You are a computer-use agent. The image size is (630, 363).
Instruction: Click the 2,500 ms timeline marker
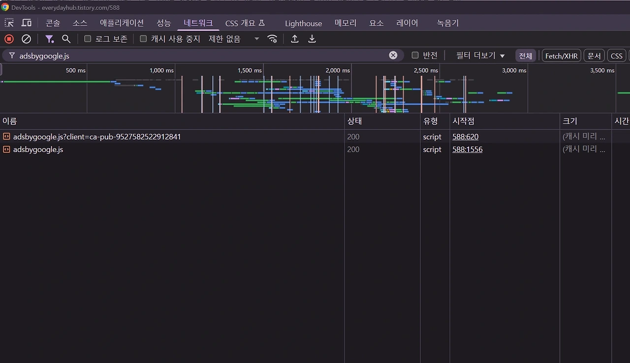click(426, 70)
